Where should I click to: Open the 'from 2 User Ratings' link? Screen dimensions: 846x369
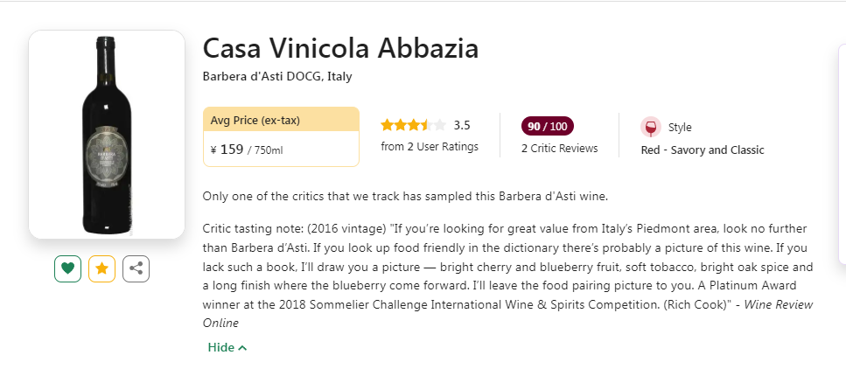tap(430, 147)
